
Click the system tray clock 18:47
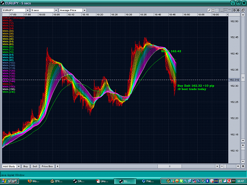[x=241, y=181]
